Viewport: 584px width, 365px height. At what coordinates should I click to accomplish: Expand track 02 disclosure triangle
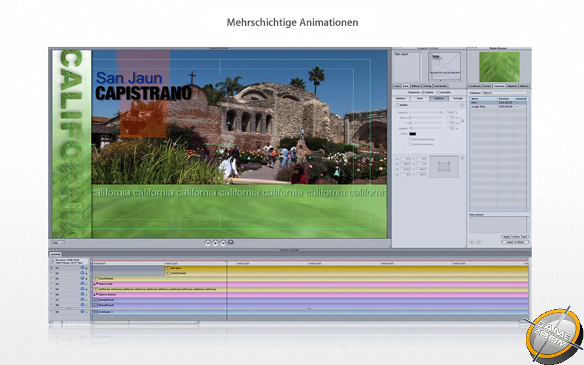tap(87, 273)
